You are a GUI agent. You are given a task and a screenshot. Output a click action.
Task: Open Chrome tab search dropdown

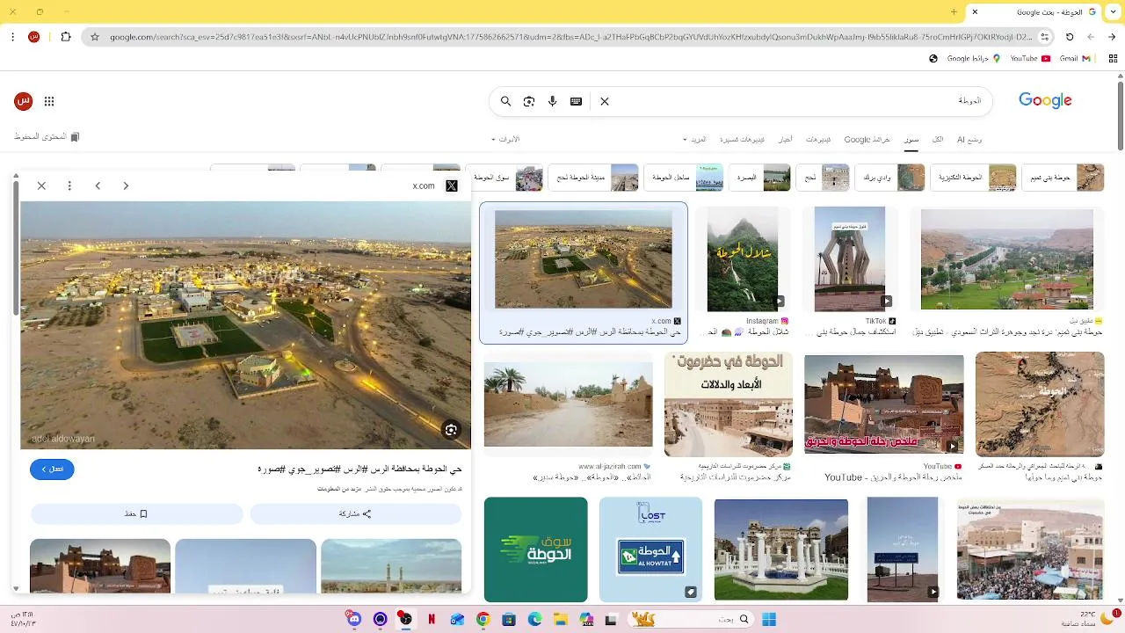pyautogui.click(x=1112, y=12)
